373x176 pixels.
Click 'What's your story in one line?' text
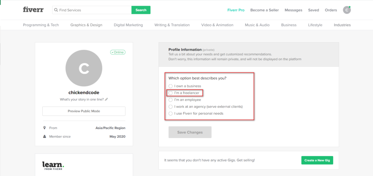82,99
